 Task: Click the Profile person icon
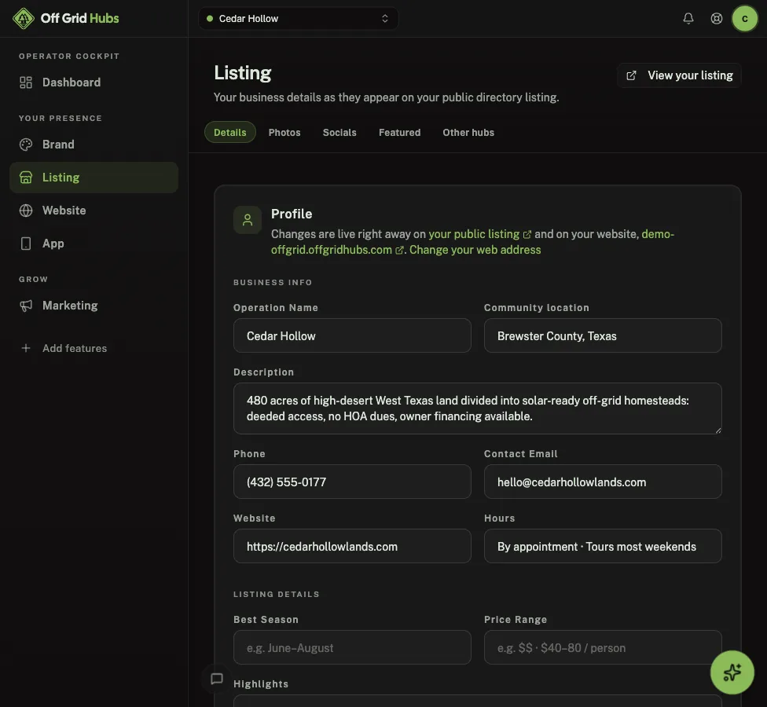coord(248,219)
